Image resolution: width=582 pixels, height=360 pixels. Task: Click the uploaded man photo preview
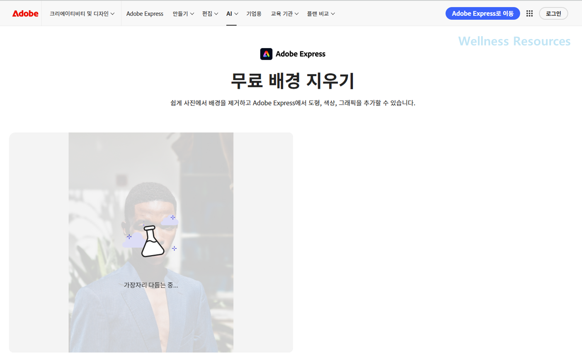(x=151, y=242)
